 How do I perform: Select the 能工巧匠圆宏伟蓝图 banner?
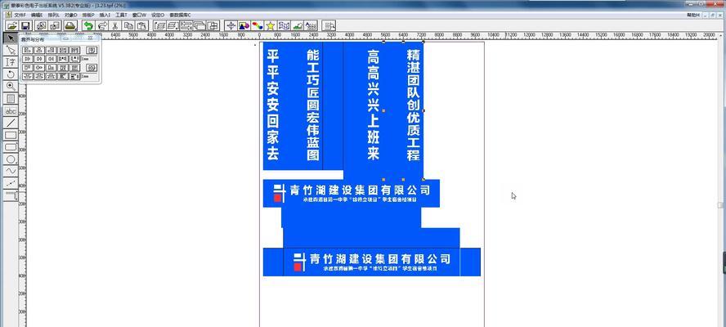313,105
